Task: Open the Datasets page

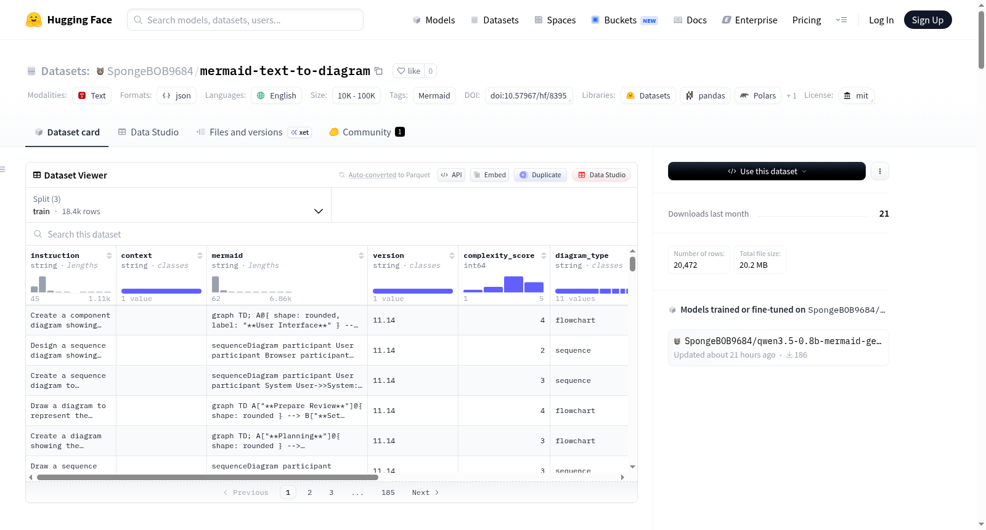Action: pyautogui.click(x=495, y=20)
